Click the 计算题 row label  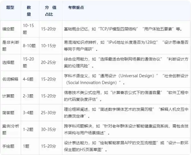[x=8, y=96]
